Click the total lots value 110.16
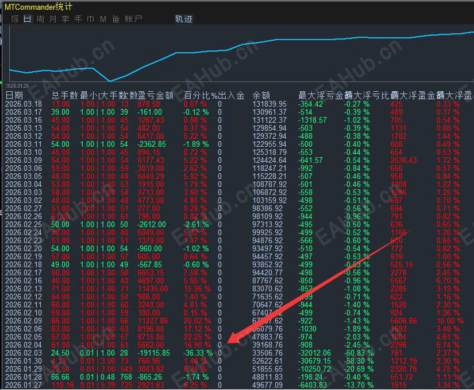The width and height of the screenshot is (474, 390). [63, 385]
